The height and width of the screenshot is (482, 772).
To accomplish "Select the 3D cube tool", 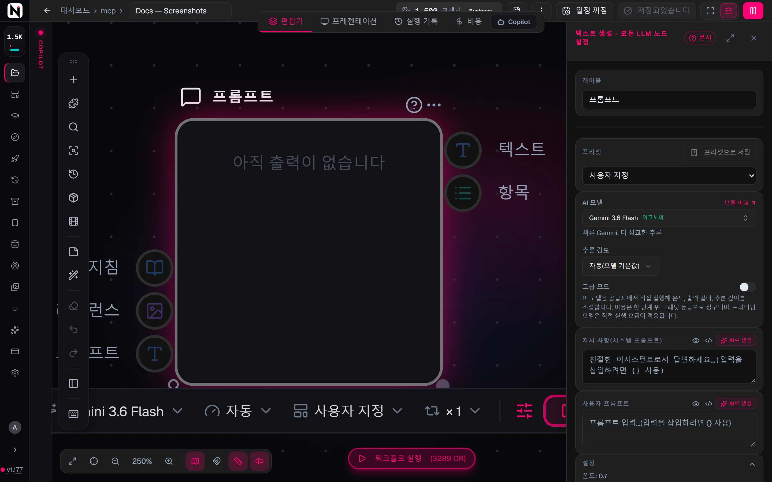I will pyautogui.click(x=73, y=198).
